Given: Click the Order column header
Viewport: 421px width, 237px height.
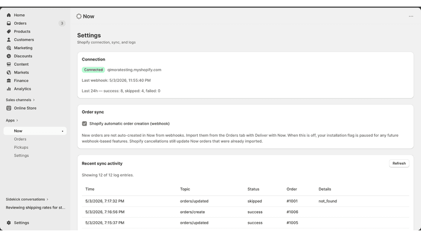Looking at the screenshot, I should pyautogui.click(x=291, y=189).
